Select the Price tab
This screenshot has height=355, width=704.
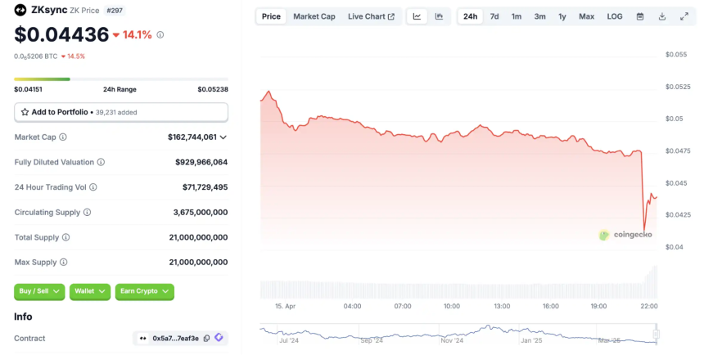tap(271, 16)
